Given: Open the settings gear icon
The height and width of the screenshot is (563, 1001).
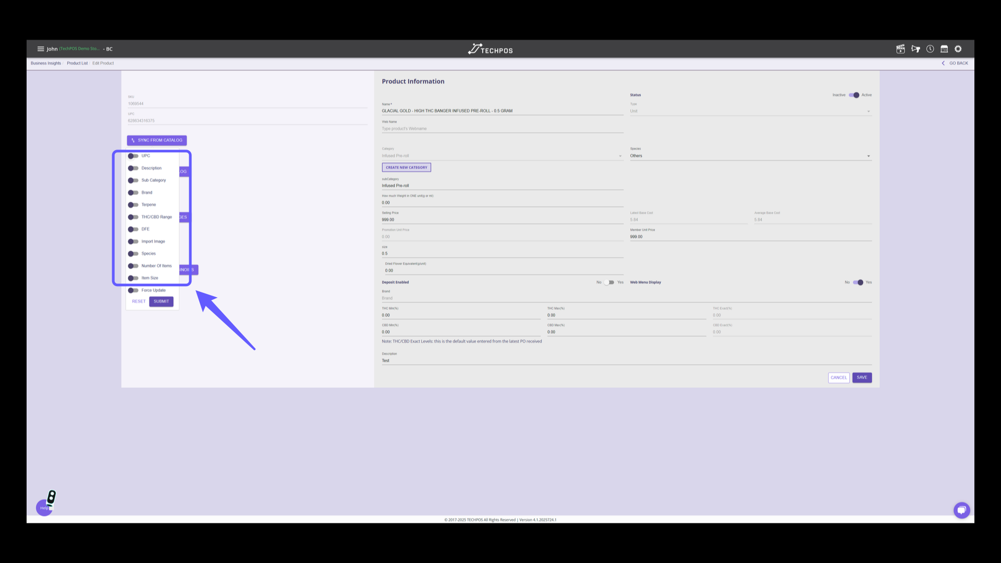Looking at the screenshot, I should [x=958, y=49].
